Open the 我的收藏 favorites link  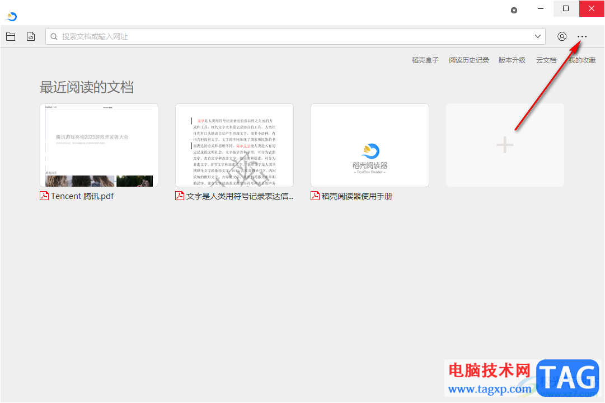(x=582, y=60)
